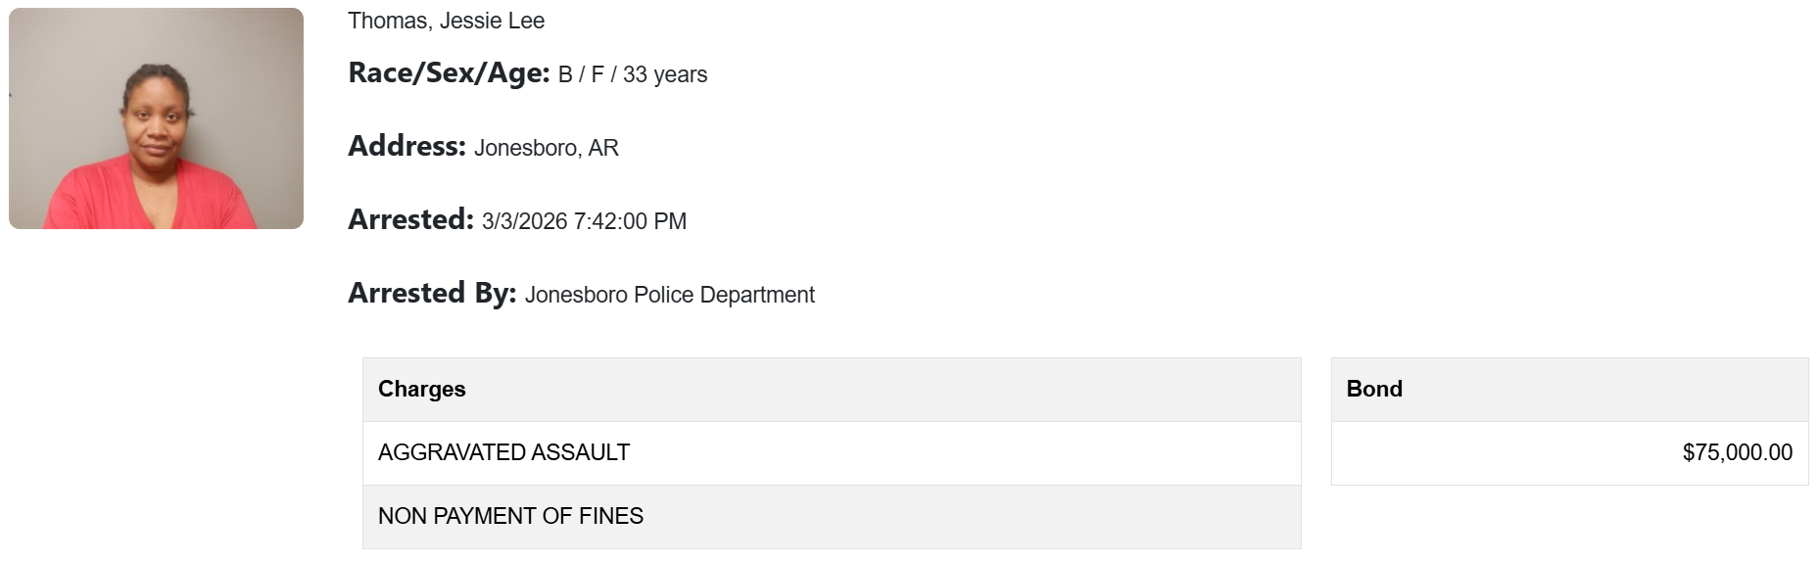Viewport: 1817px width, 562px height.
Task: Click the 33 years age text
Action: point(664,74)
